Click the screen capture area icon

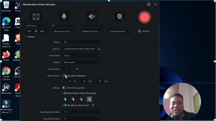[x=36, y=16]
